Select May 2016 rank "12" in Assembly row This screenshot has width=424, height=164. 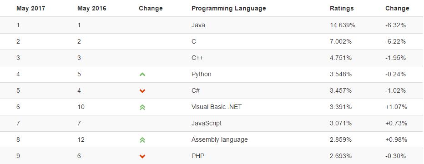(81, 139)
